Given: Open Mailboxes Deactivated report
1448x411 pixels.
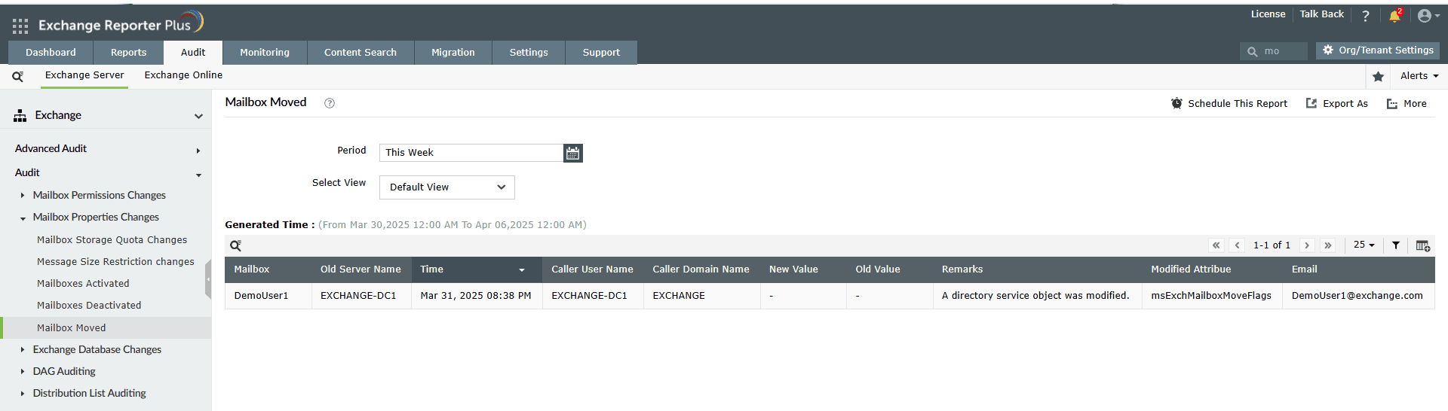Looking at the screenshot, I should [x=89, y=306].
